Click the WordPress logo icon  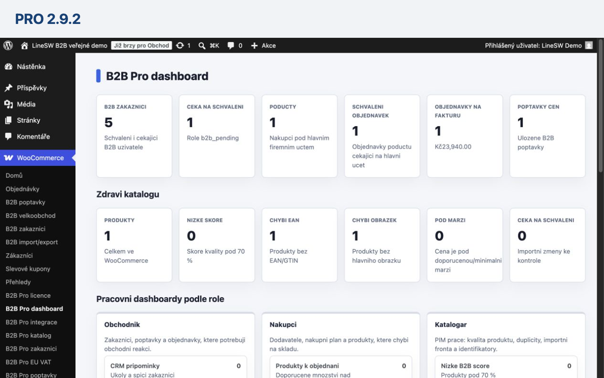tap(8, 45)
